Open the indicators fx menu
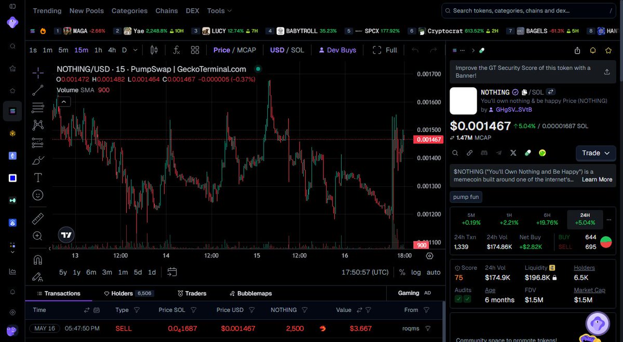623x342 pixels. click(177, 50)
